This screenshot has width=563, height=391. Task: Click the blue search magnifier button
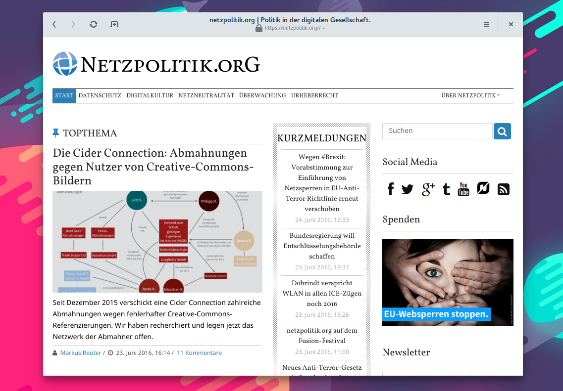[x=502, y=131]
